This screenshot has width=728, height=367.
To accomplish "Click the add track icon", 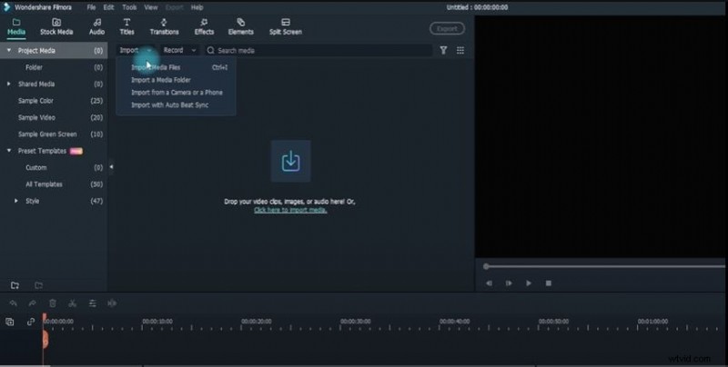I will click(x=10, y=322).
